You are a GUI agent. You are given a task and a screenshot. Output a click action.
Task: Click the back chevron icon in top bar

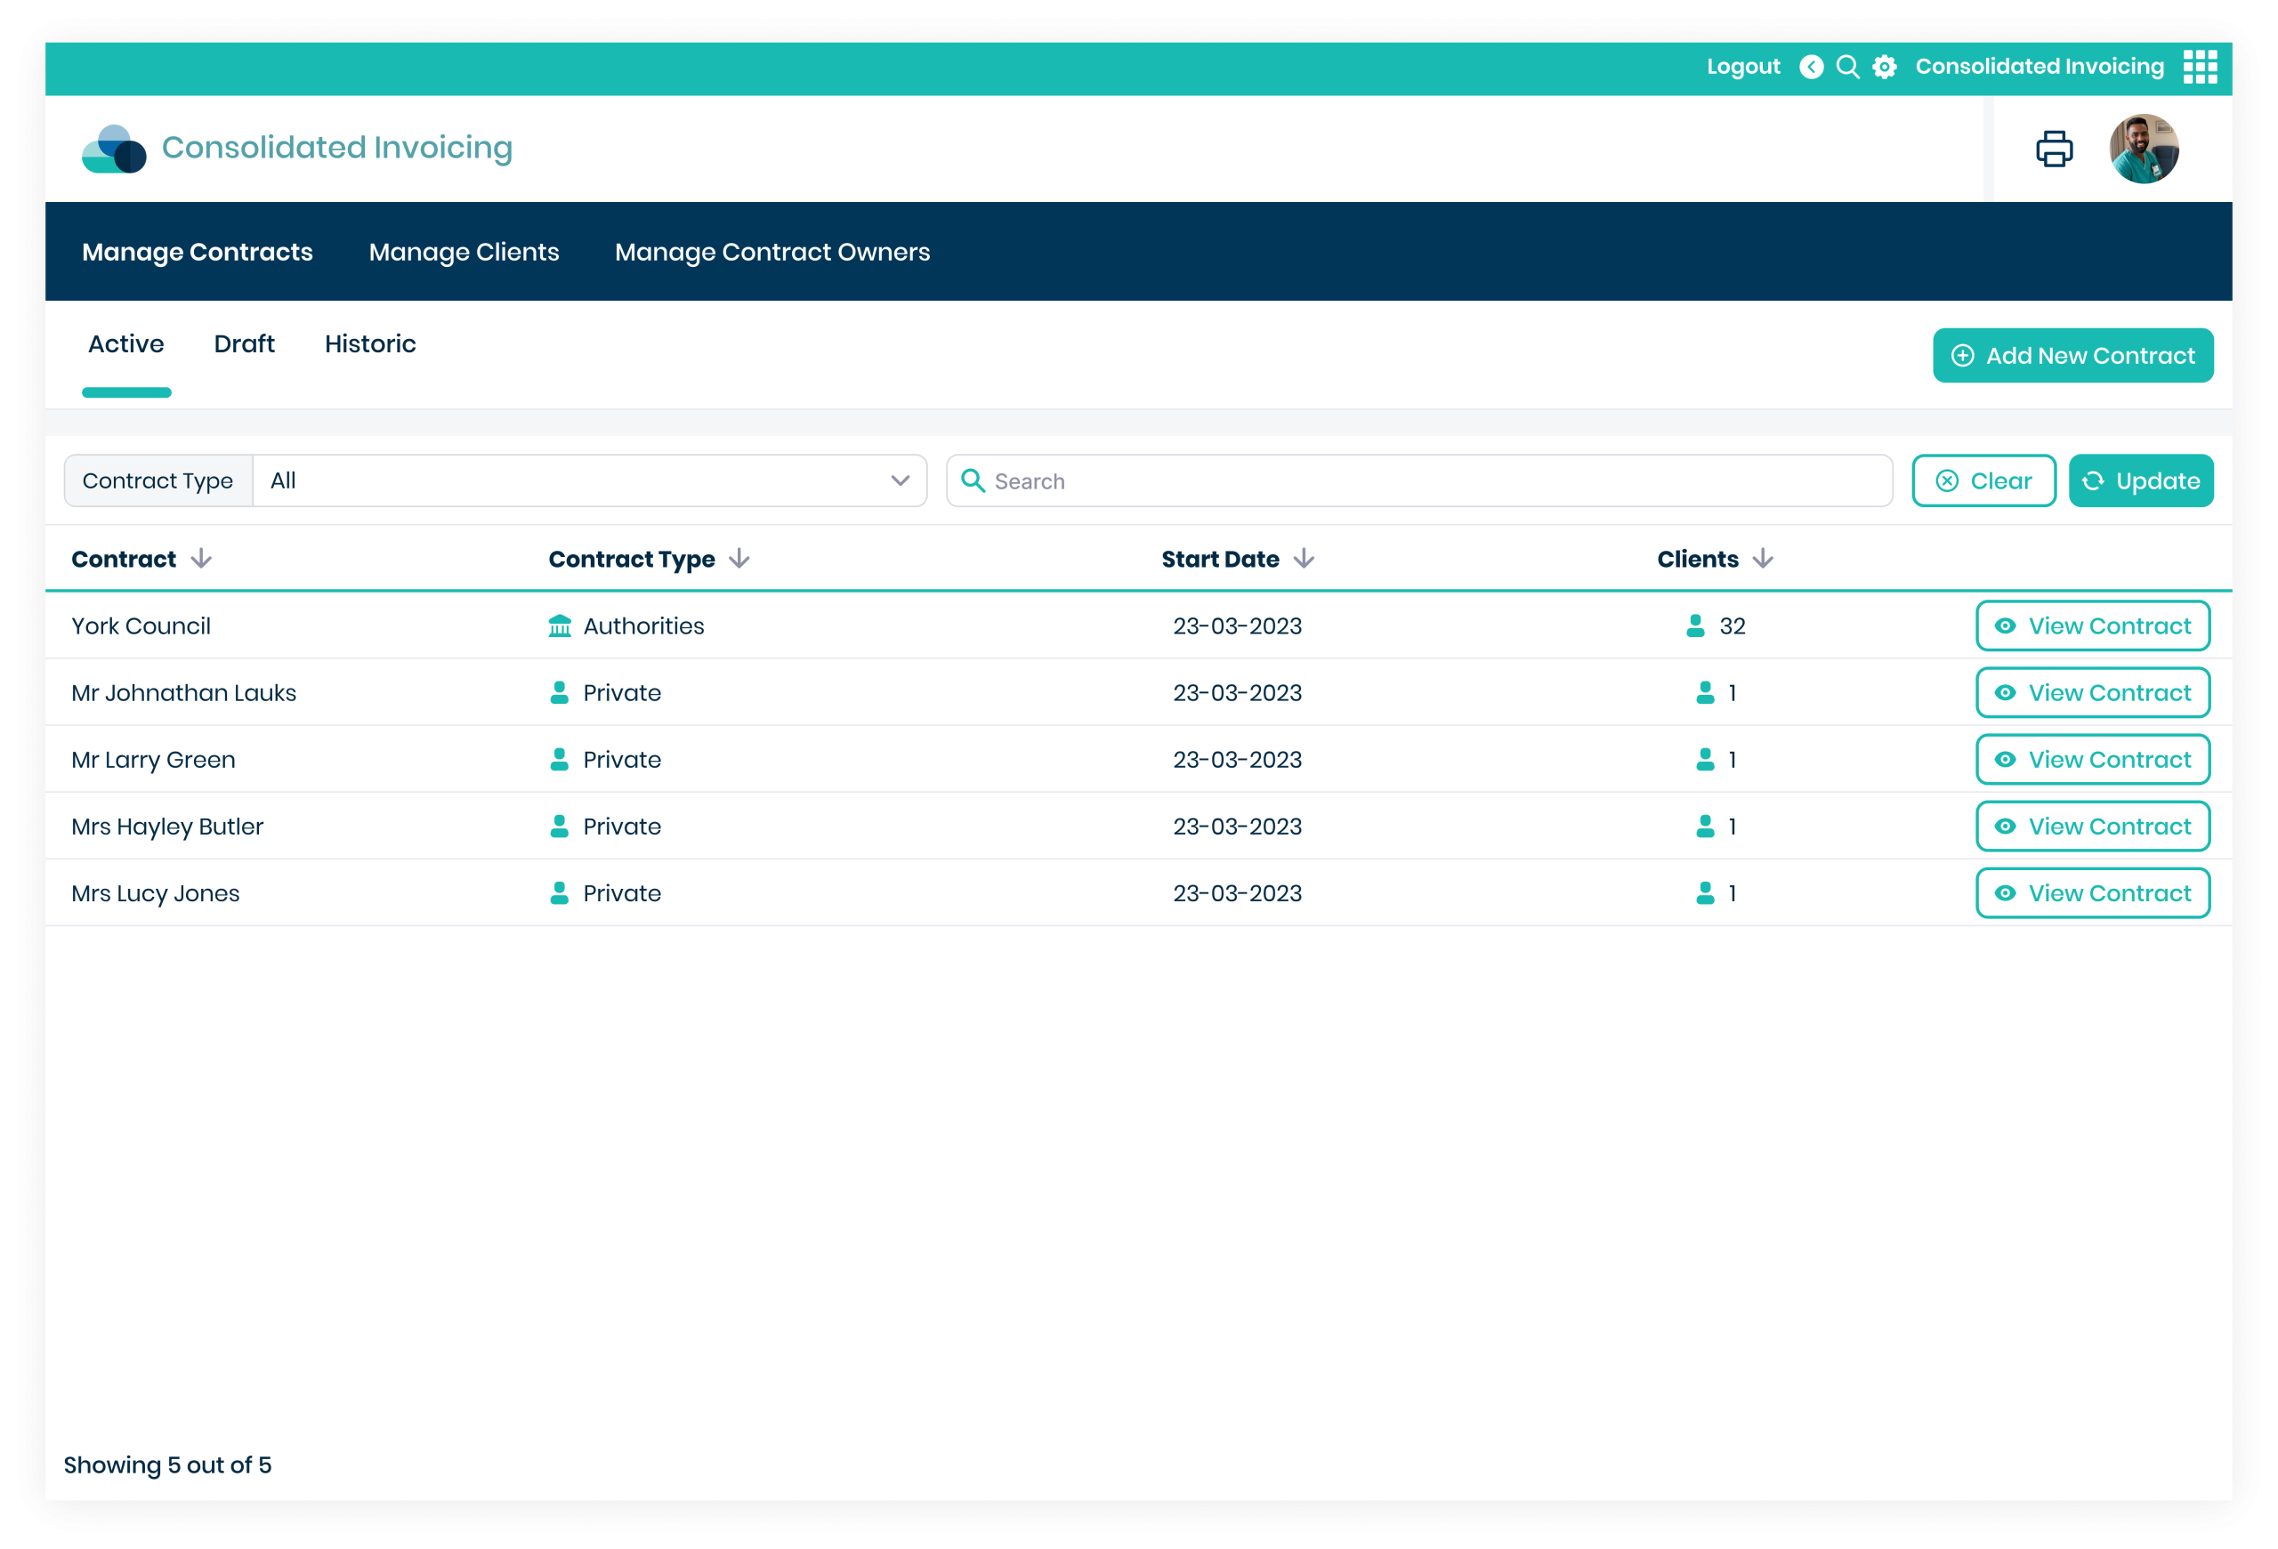1812,67
